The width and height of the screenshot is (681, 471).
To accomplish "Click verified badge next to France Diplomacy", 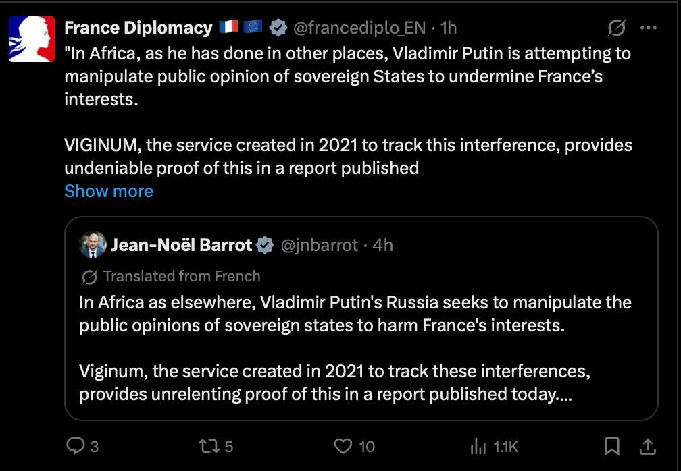I will point(278,28).
